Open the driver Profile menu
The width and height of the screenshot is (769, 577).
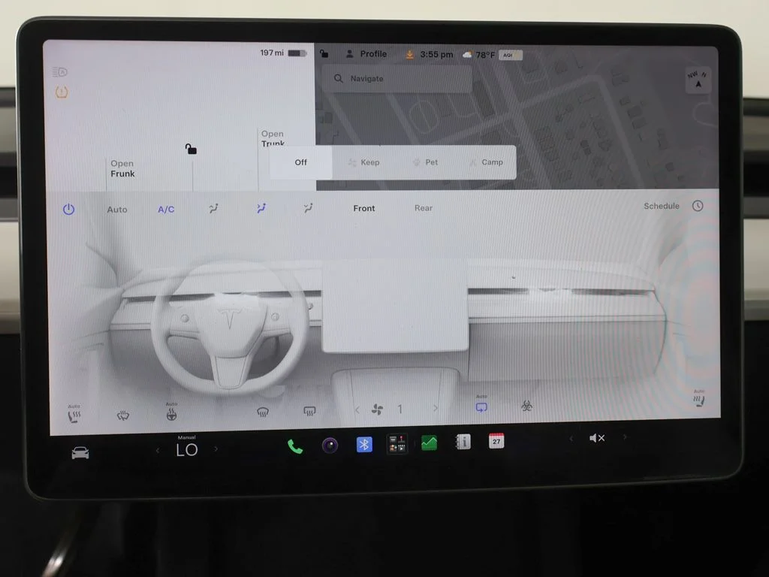[x=366, y=54]
